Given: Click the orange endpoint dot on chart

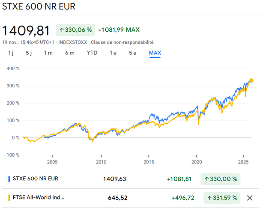Looking at the screenshot, I should (x=251, y=80).
